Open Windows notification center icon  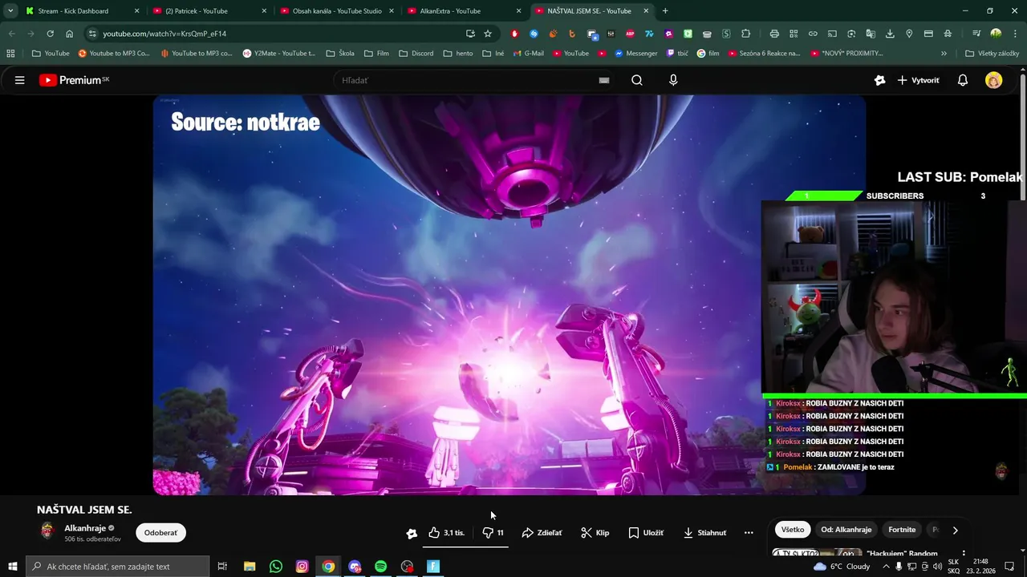[1009, 567]
